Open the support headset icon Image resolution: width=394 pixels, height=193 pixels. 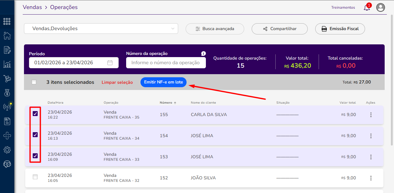(x=7, y=164)
